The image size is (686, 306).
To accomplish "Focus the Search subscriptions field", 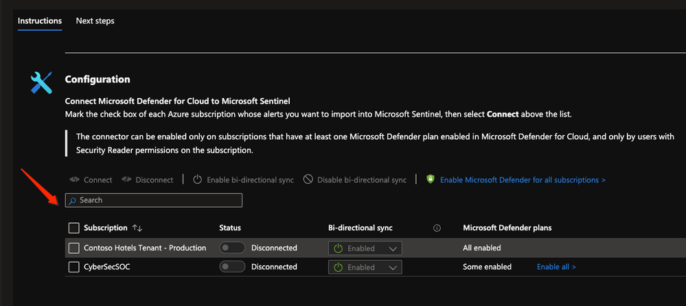I will 154,200.
